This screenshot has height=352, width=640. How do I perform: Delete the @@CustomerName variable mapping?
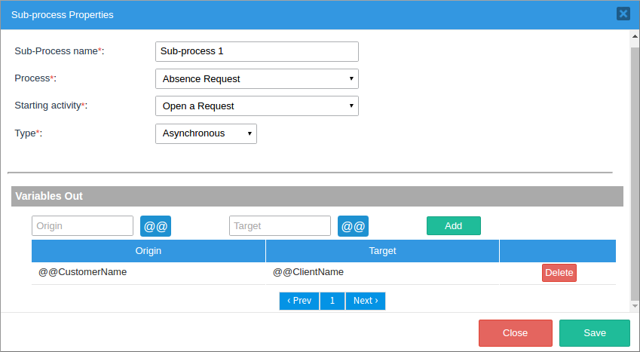point(559,273)
